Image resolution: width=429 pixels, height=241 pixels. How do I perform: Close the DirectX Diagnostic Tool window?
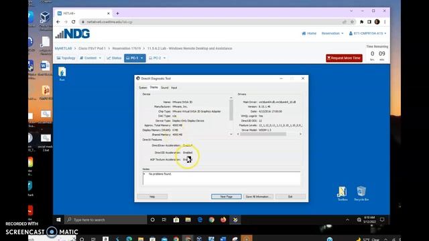point(303,78)
